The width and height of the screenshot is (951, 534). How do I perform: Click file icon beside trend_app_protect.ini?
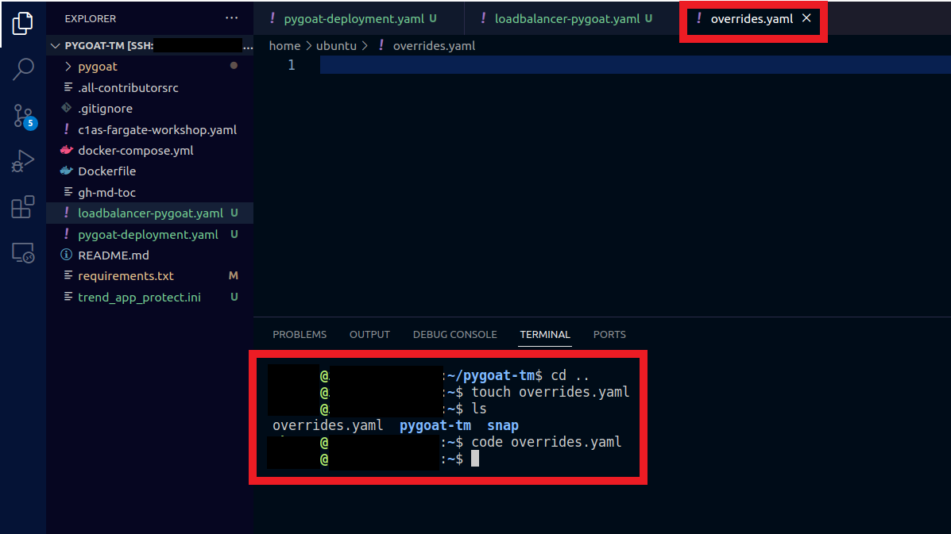(x=68, y=297)
